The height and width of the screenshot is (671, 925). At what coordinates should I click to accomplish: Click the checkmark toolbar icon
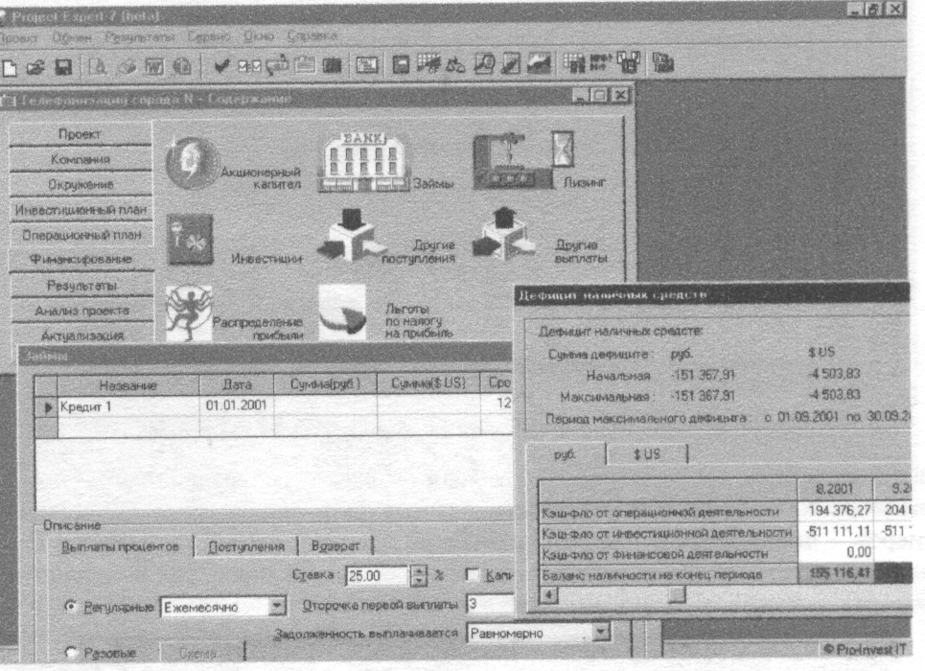(221, 66)
